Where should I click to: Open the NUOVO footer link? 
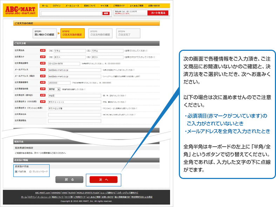coord(72,193)
